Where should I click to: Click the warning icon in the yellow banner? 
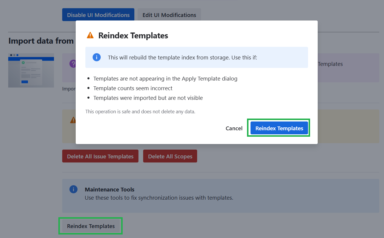pyautogui.click(x=73, y=120)
